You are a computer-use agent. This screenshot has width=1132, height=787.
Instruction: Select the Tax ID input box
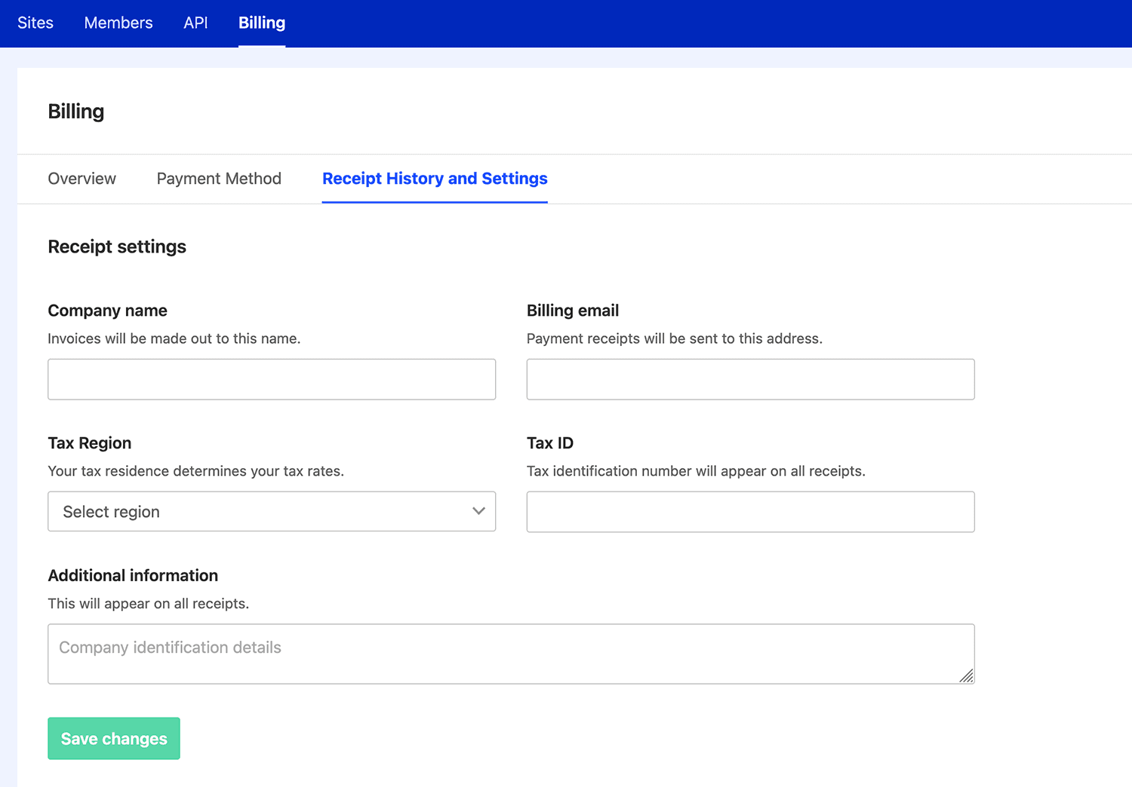click(x=750, y=512)
